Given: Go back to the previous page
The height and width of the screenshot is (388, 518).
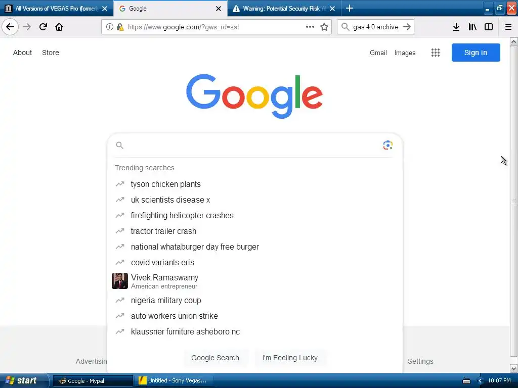Looking at the screenshot, I should pyautogui.click(x=10, y=27).
